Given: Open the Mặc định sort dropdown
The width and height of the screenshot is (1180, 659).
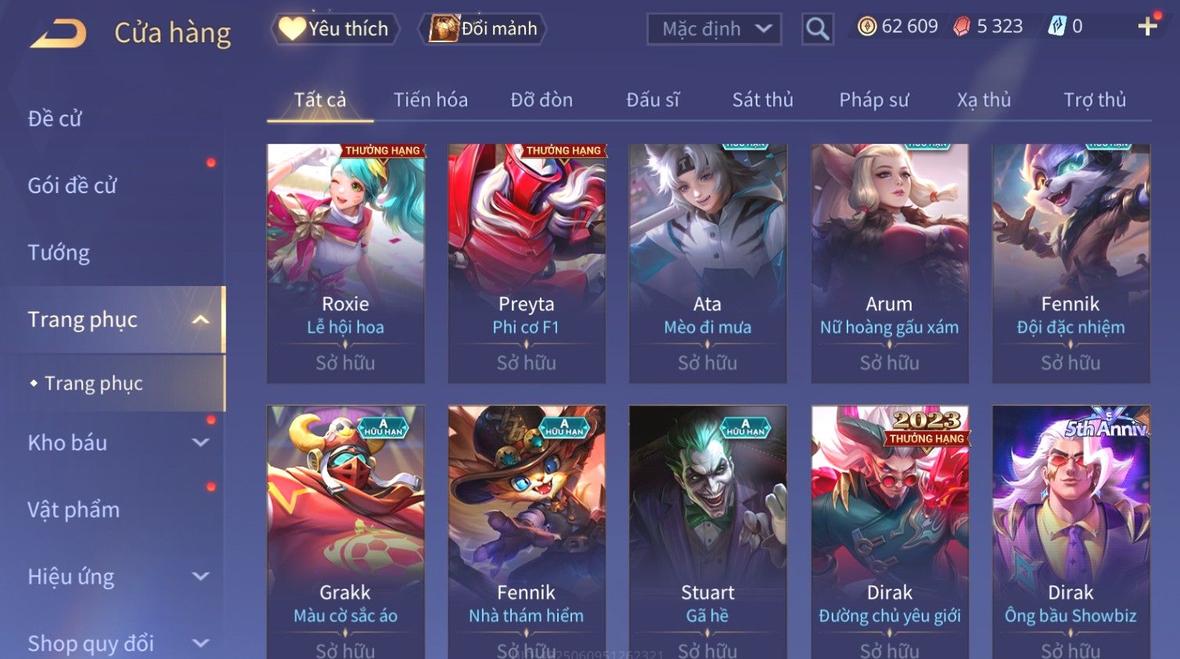Looking at the screenshot, I should pos(714,30).
